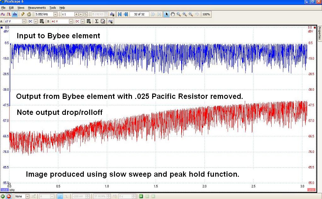This screenshot has width=322, height=199.
Task: Click the blue x1.0 axis scale button
Action: pyautogui.click(x=4, y=190)
